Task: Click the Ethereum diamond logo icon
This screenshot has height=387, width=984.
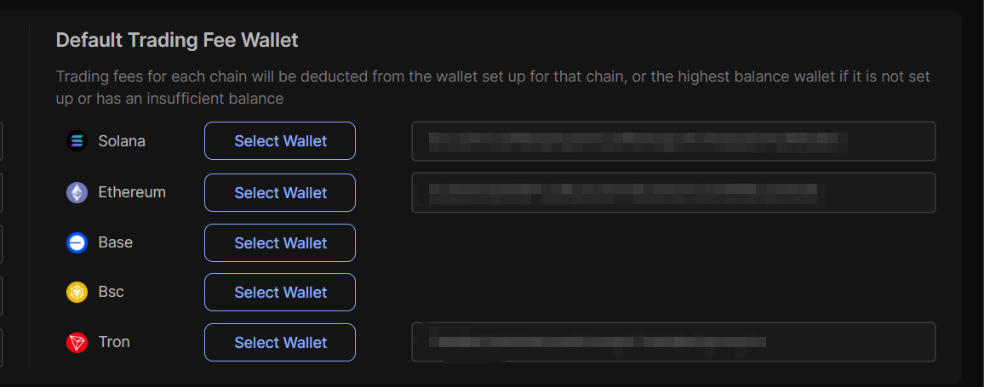Action: tap(77, 193)
